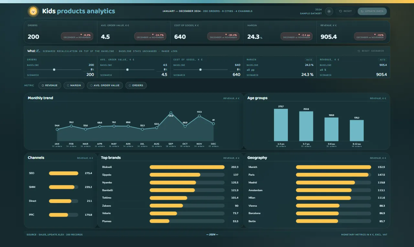Click the 3-7 yrs age group bar
The image size is (414, 247).
306,126
